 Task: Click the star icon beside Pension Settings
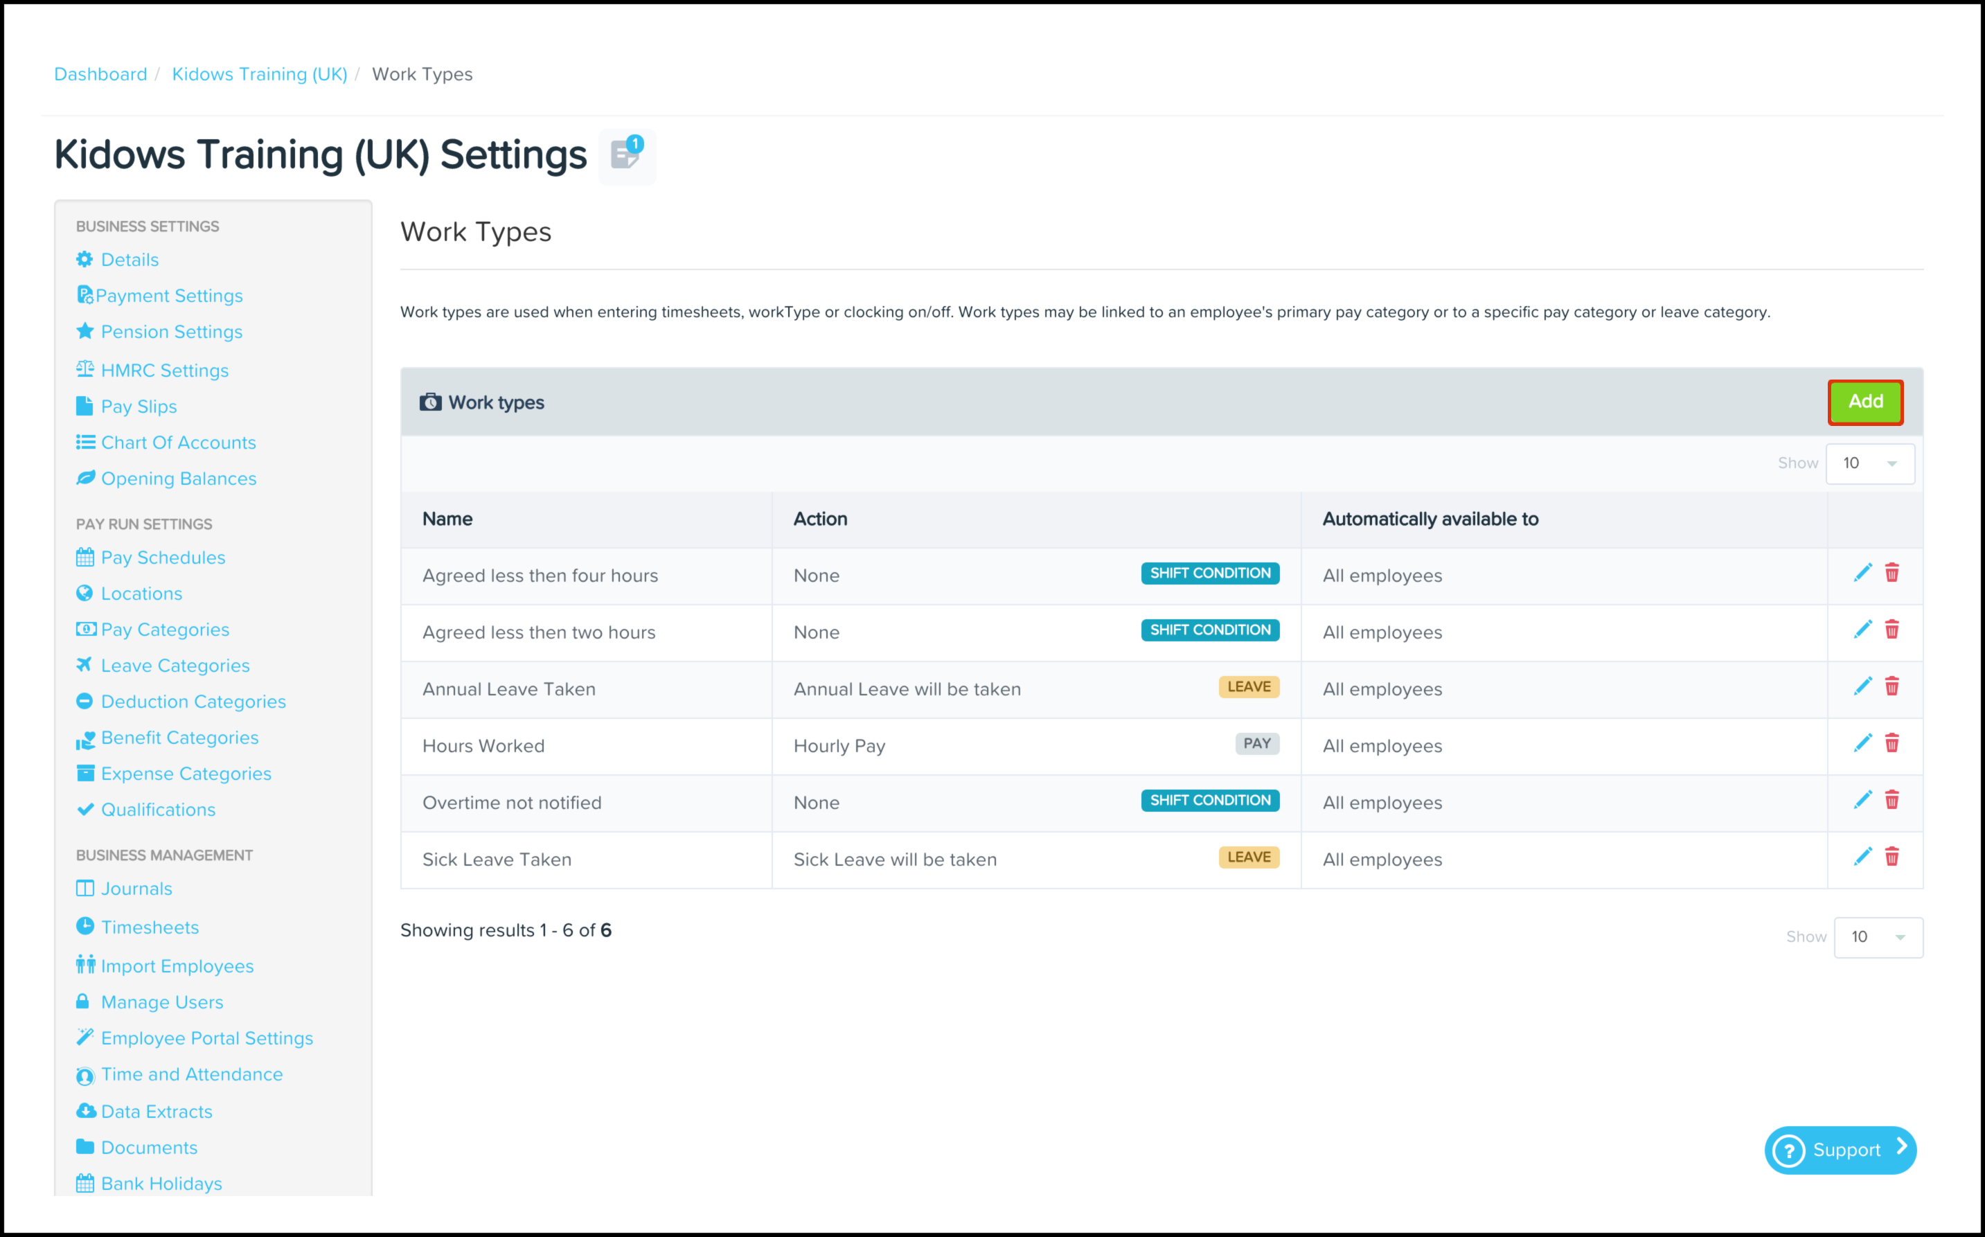point(85,331)
